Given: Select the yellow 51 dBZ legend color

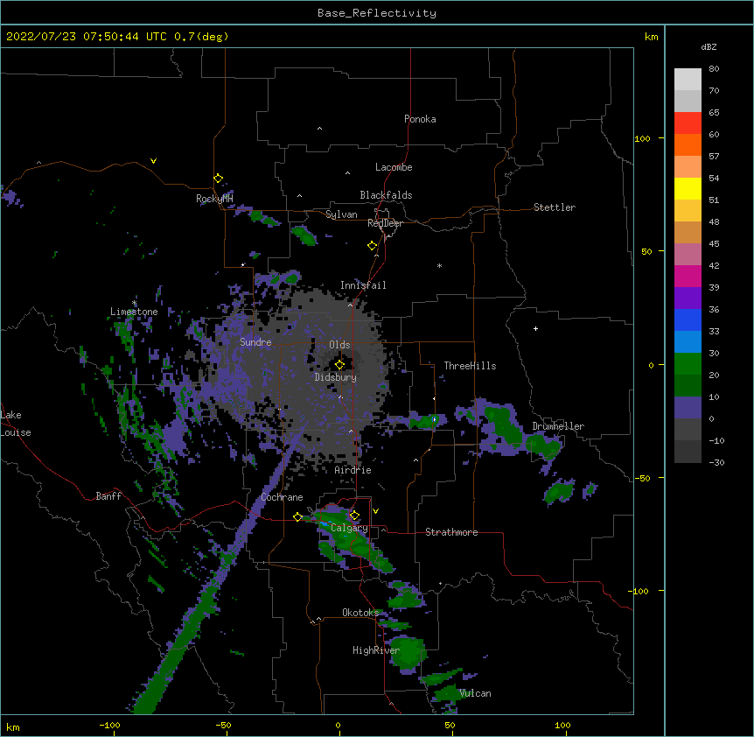Looking at the screenshot, I should (x=688, y=188).
